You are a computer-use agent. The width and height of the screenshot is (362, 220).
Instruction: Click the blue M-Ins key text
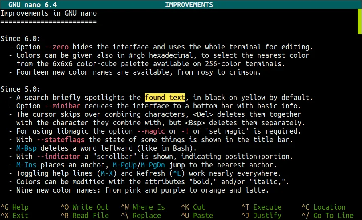click(x=26, y=165)
